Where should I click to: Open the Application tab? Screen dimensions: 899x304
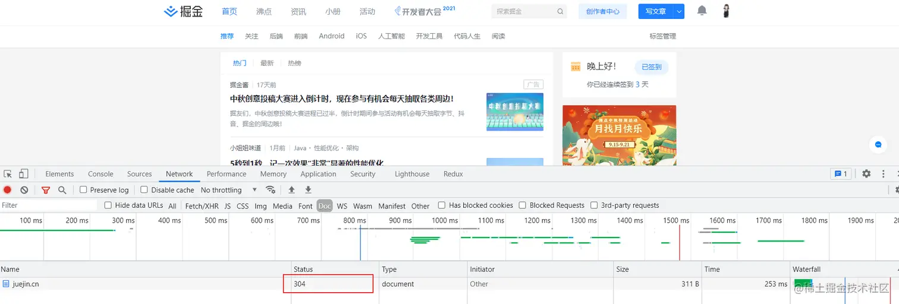pos(318,174)
